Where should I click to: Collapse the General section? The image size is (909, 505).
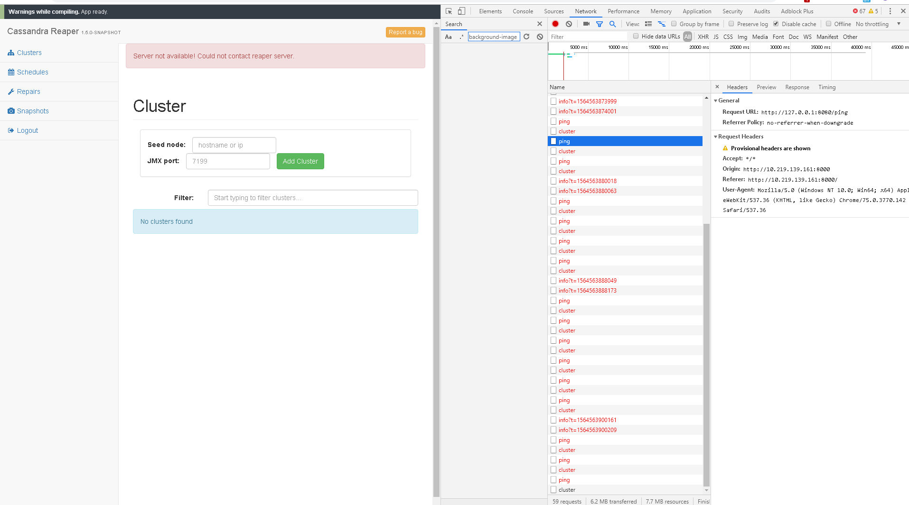(716, 100)
